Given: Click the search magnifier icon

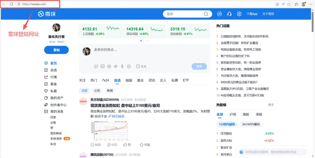Looking at the screenshot, I should pos(206,14).
